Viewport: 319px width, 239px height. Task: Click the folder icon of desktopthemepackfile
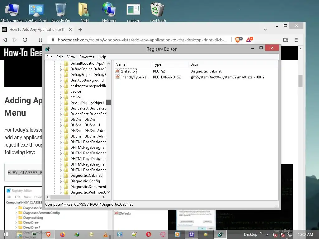tap(66, 86)
